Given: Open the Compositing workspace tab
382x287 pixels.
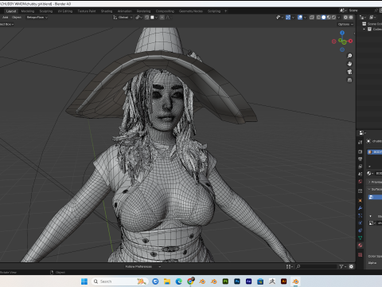Looking at the screenshot, I should pyautogui.click(x=165, y=11).
